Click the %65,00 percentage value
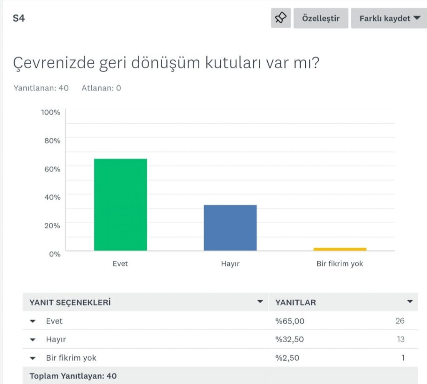Viewport: 427px width, 384px height. click(x=290, y=321)
